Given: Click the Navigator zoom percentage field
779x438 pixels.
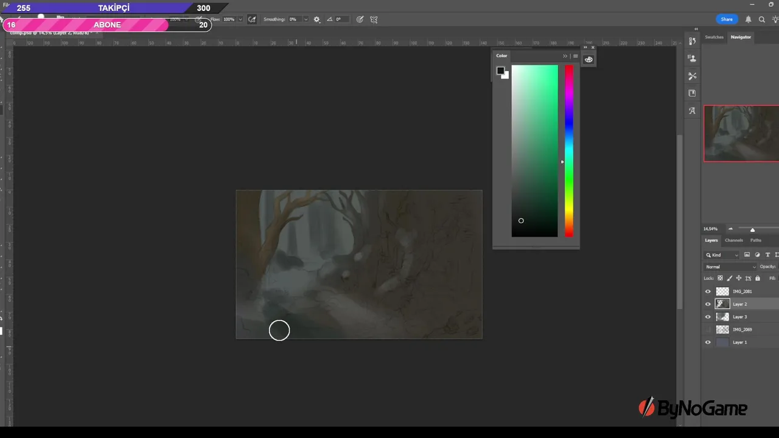Looking at the screenshot, I should 711,229.
